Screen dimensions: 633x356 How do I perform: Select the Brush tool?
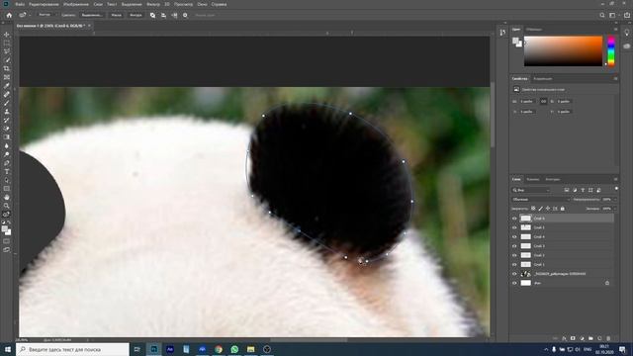tap(7, 103)
